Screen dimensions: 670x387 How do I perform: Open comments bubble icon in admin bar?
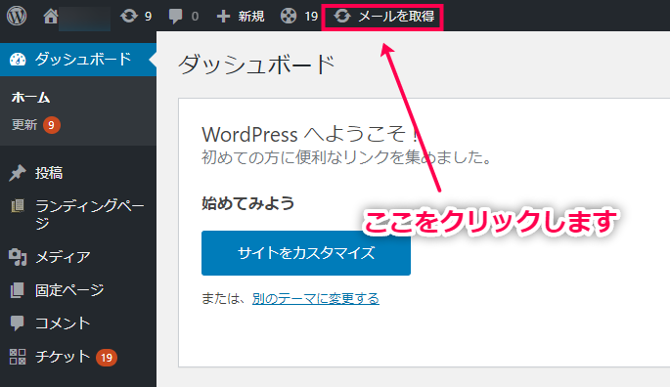tap(175, 17)
